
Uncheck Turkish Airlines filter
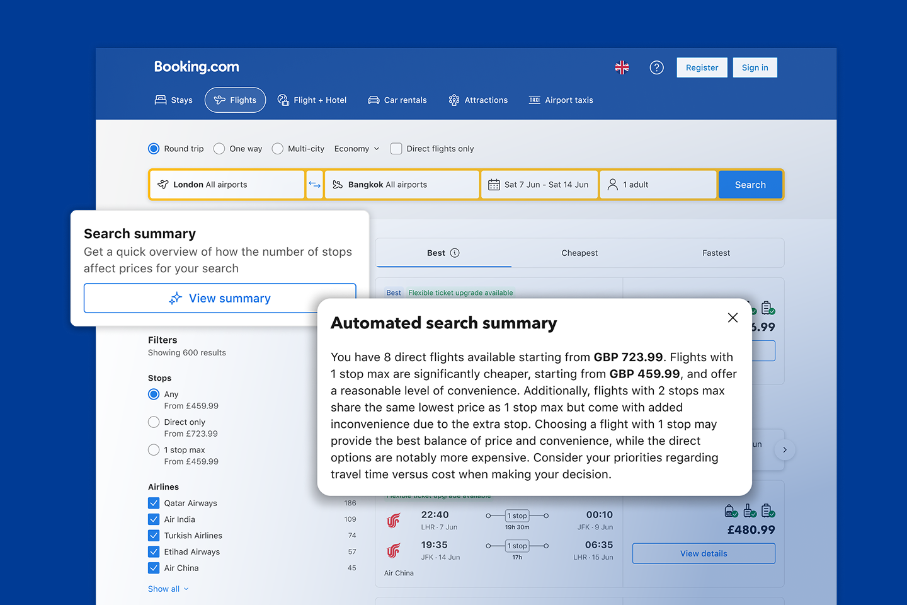(x=154, y=536)
